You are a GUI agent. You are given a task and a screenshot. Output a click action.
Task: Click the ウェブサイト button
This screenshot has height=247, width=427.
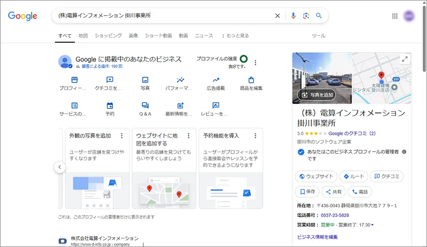pyautogui.click(x=316, y=176)
